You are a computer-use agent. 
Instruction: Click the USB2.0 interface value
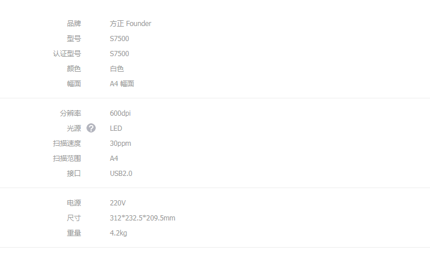pyautogui.click(x=121, y=174)
